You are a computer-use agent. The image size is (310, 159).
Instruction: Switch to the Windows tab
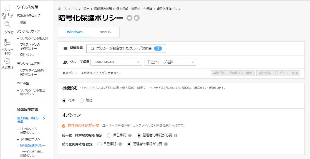(x=75, y=32)
